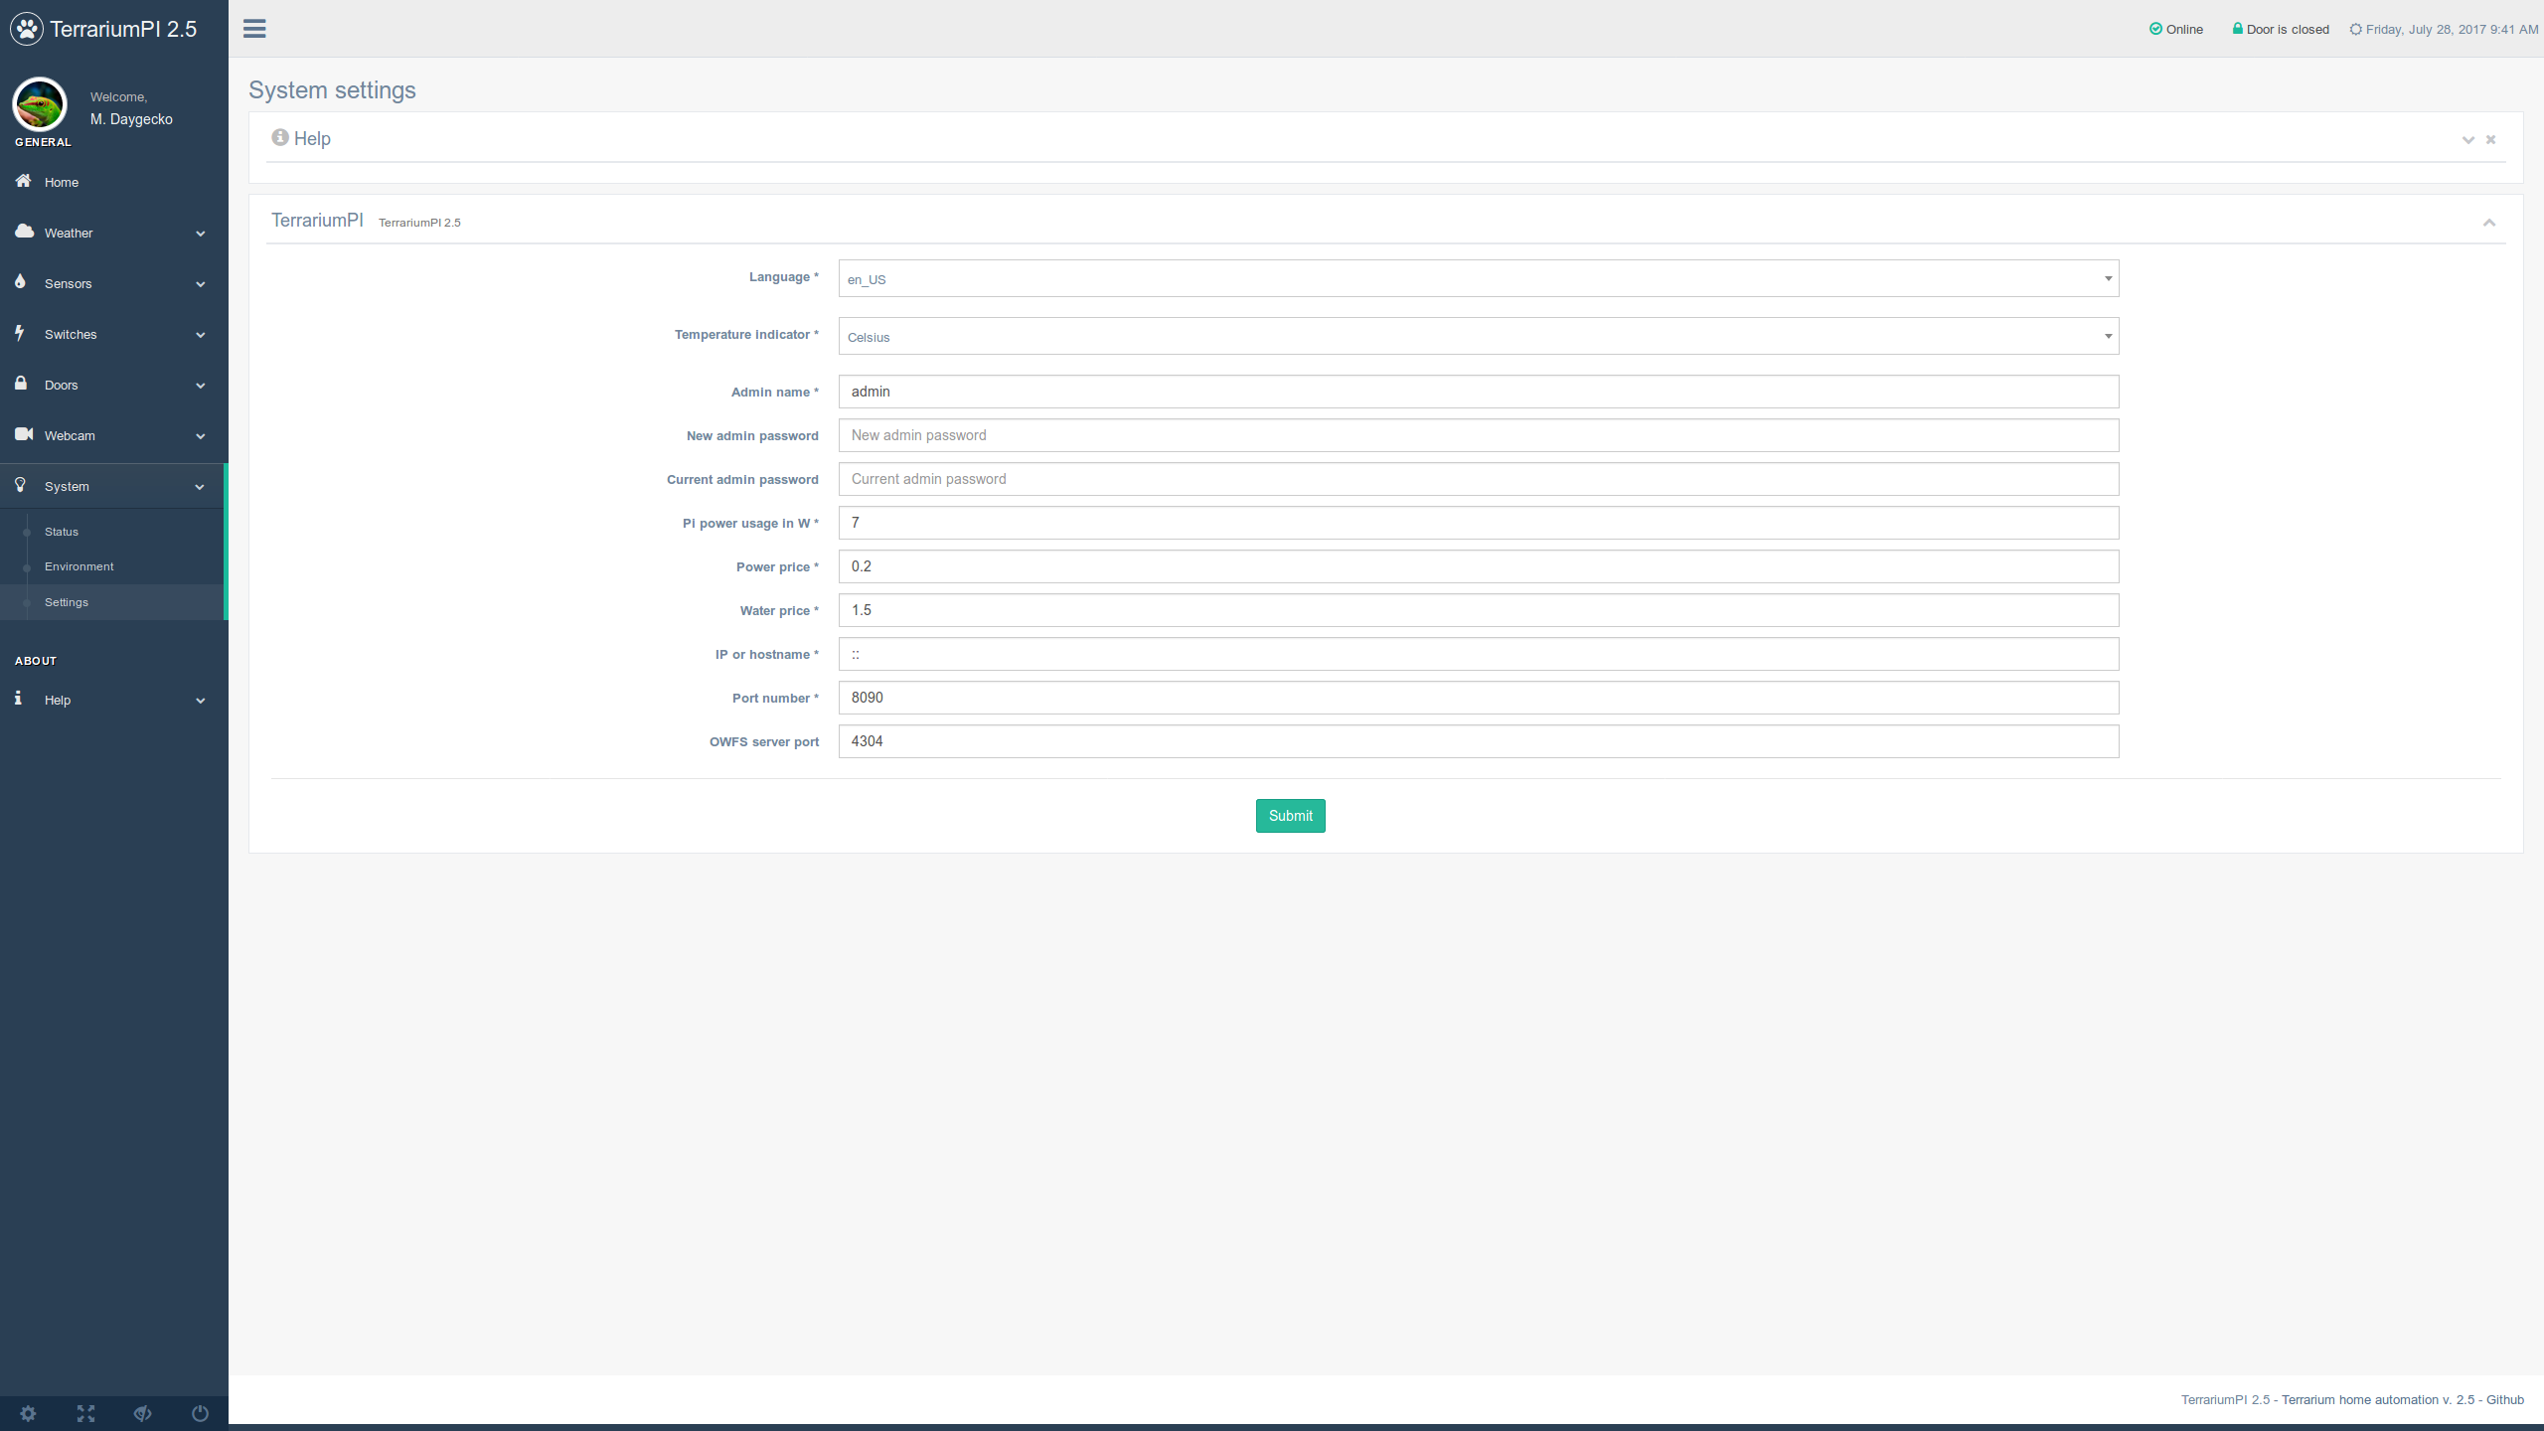Open the Environment submenu item
The height and width of the screenshot is (1431, 2544).
coord(79,566)
